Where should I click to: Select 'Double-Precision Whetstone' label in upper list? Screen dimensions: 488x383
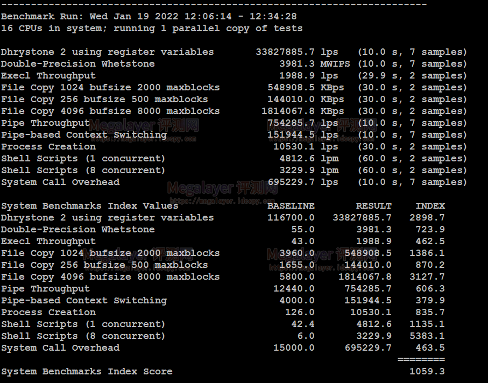(78, 64)
